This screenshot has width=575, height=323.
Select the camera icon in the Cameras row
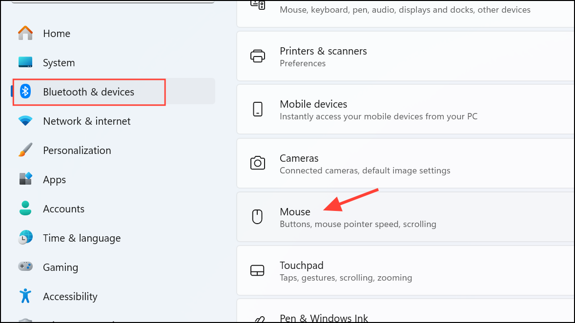258,163
